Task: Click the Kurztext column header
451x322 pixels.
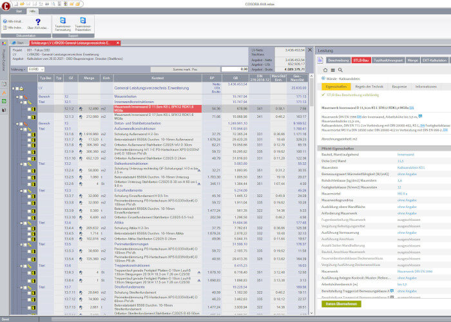Action: (158, 78)
